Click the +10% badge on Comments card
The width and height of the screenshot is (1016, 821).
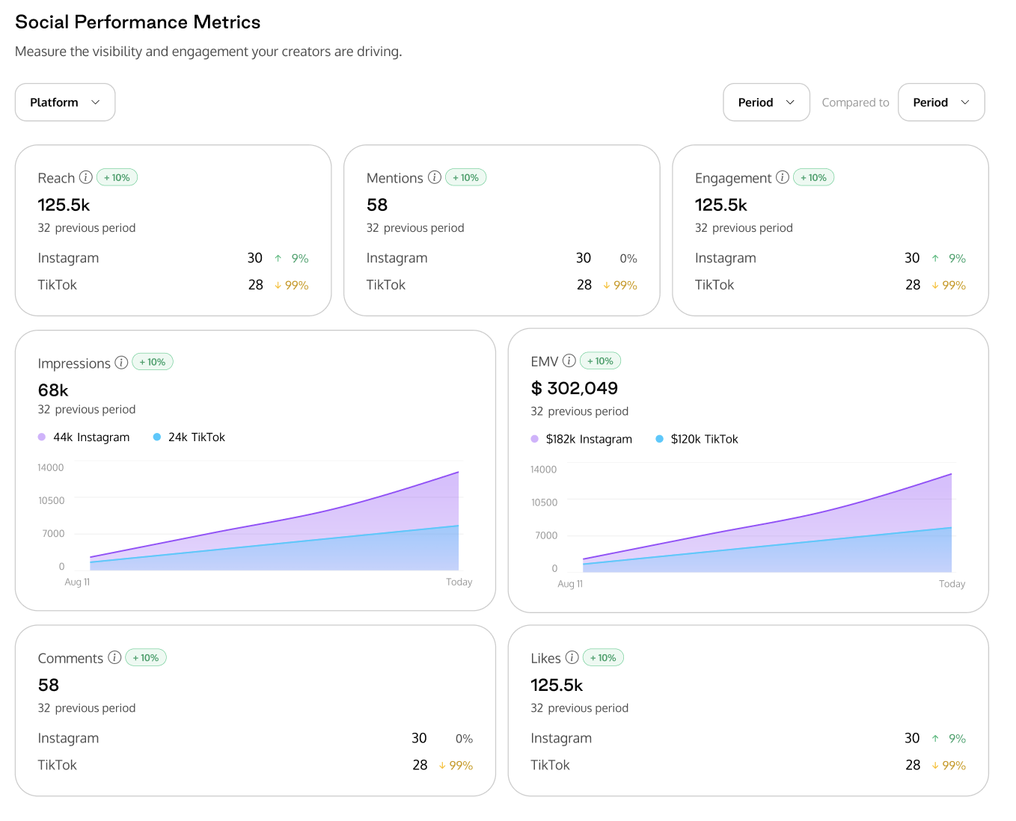[x=146, y=658]
